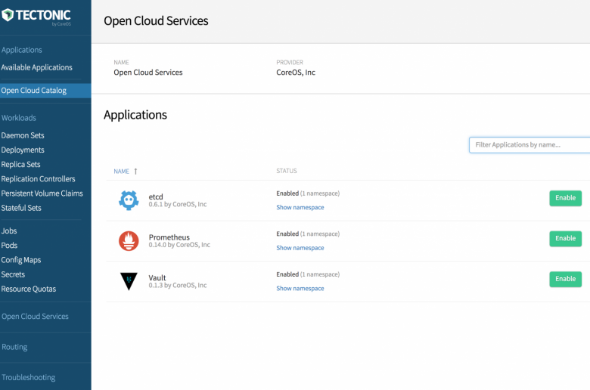Viewport: 590px width, 390px height.
Task: Show namespace for Vault
Action: tap(300, 289)
